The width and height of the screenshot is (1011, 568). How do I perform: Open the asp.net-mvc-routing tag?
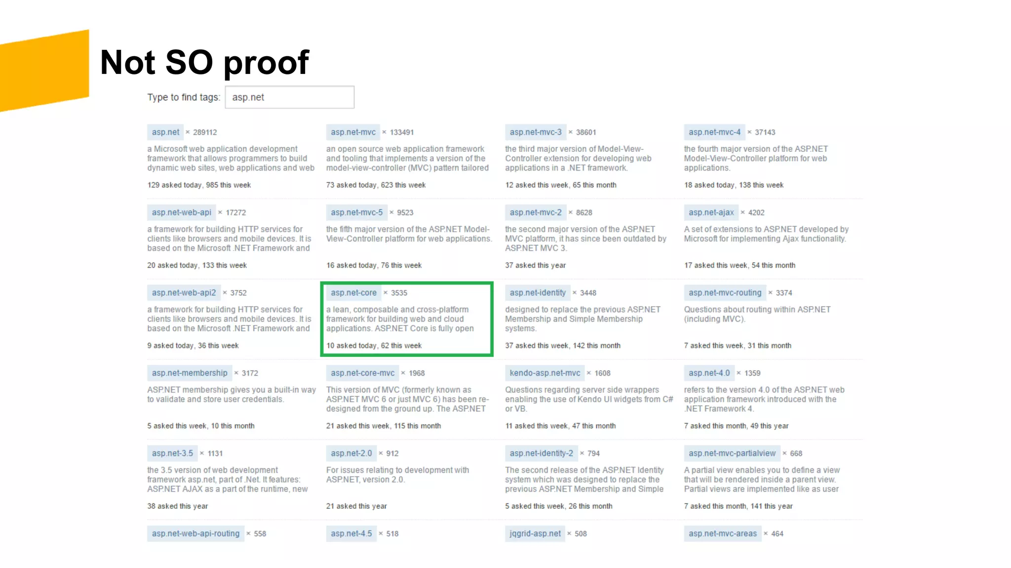[725, 293]
